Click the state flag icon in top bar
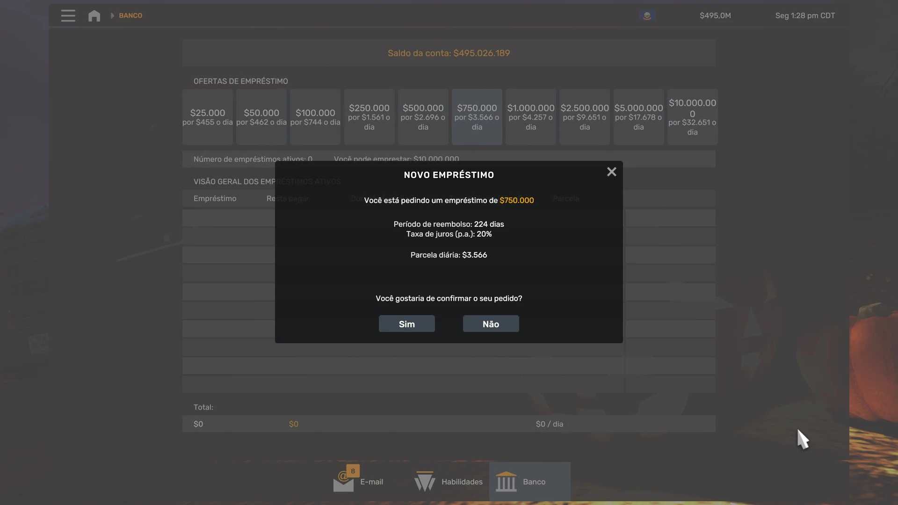 (x=647, y=15)
